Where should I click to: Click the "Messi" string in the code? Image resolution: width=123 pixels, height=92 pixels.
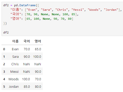pos(78,10)
